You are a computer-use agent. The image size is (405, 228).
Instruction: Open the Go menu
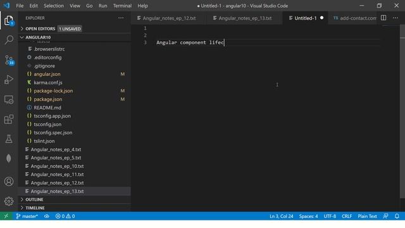click(x=89, y=6)
